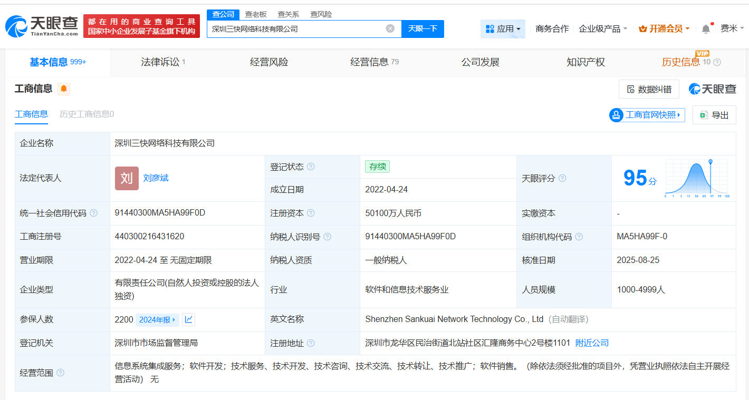Viewport: 749px width, 400px height.
Task: Open the 法律诉讼 tab
Action: [160, 62]
